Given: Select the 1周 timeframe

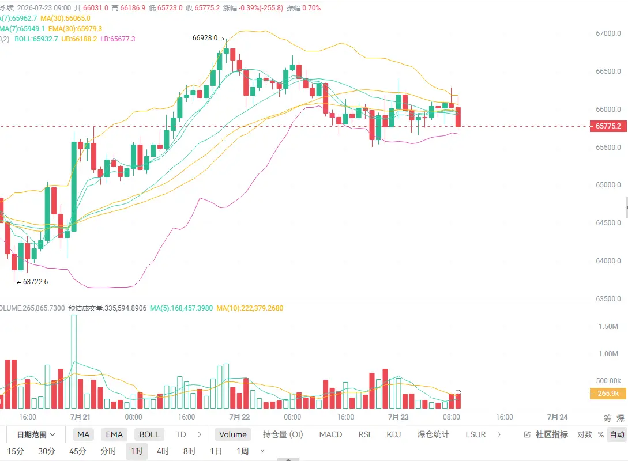Looking at the screenshot, I should coord(242,451).
